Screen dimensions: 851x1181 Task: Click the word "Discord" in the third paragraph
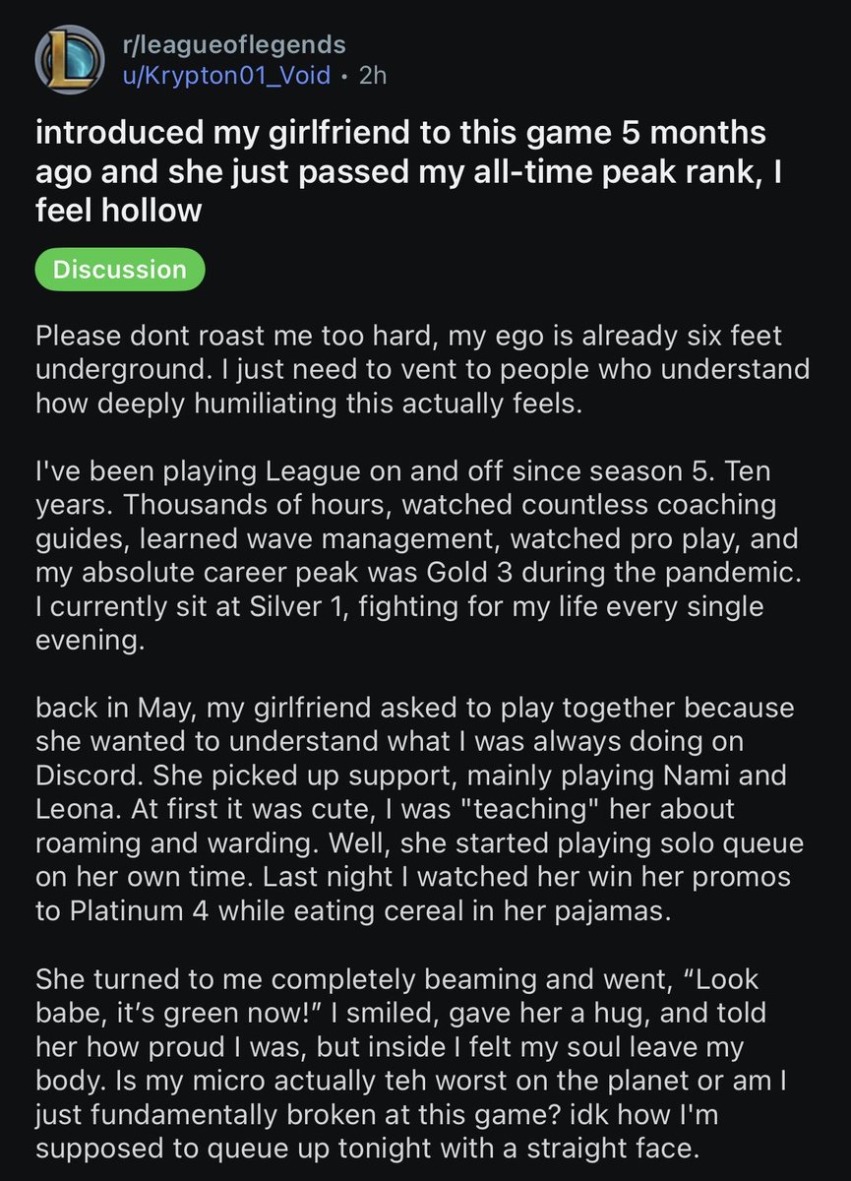pos(85,775)
